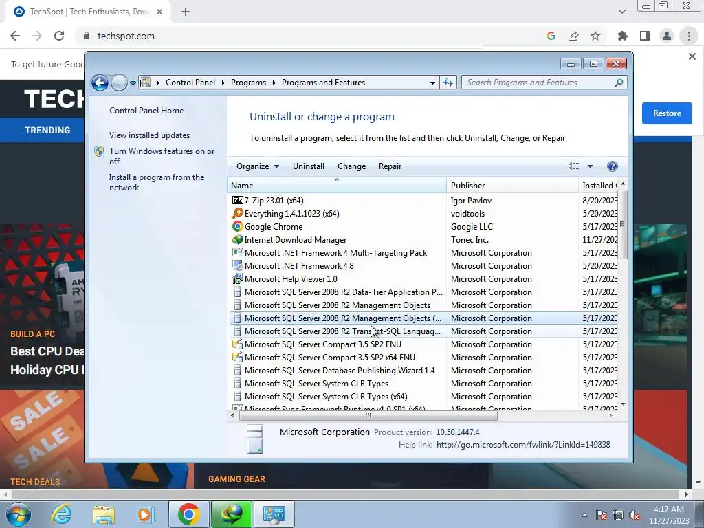Open Control Panel Home link
The height and width of the screenshot is (528, 704).
click(x=146, y=111)
